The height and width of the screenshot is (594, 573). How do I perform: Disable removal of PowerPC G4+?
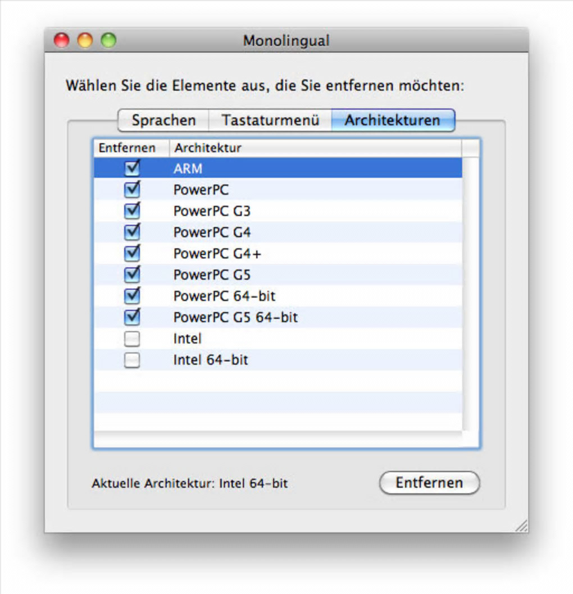pyautogui.click(x=132, y=254)
